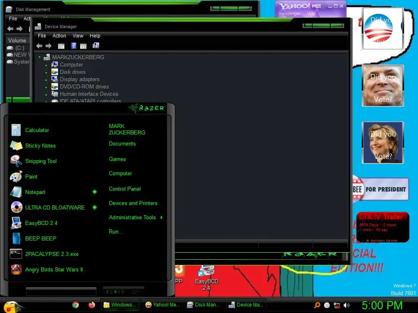The width and height of the screenshot is (418, 313).
Task: Click the network tray icon
Action: pos(337,305)
